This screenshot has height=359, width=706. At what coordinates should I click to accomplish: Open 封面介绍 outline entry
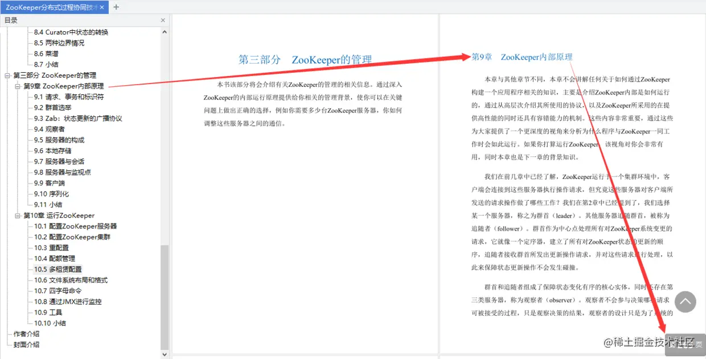[x=26, y=345]
